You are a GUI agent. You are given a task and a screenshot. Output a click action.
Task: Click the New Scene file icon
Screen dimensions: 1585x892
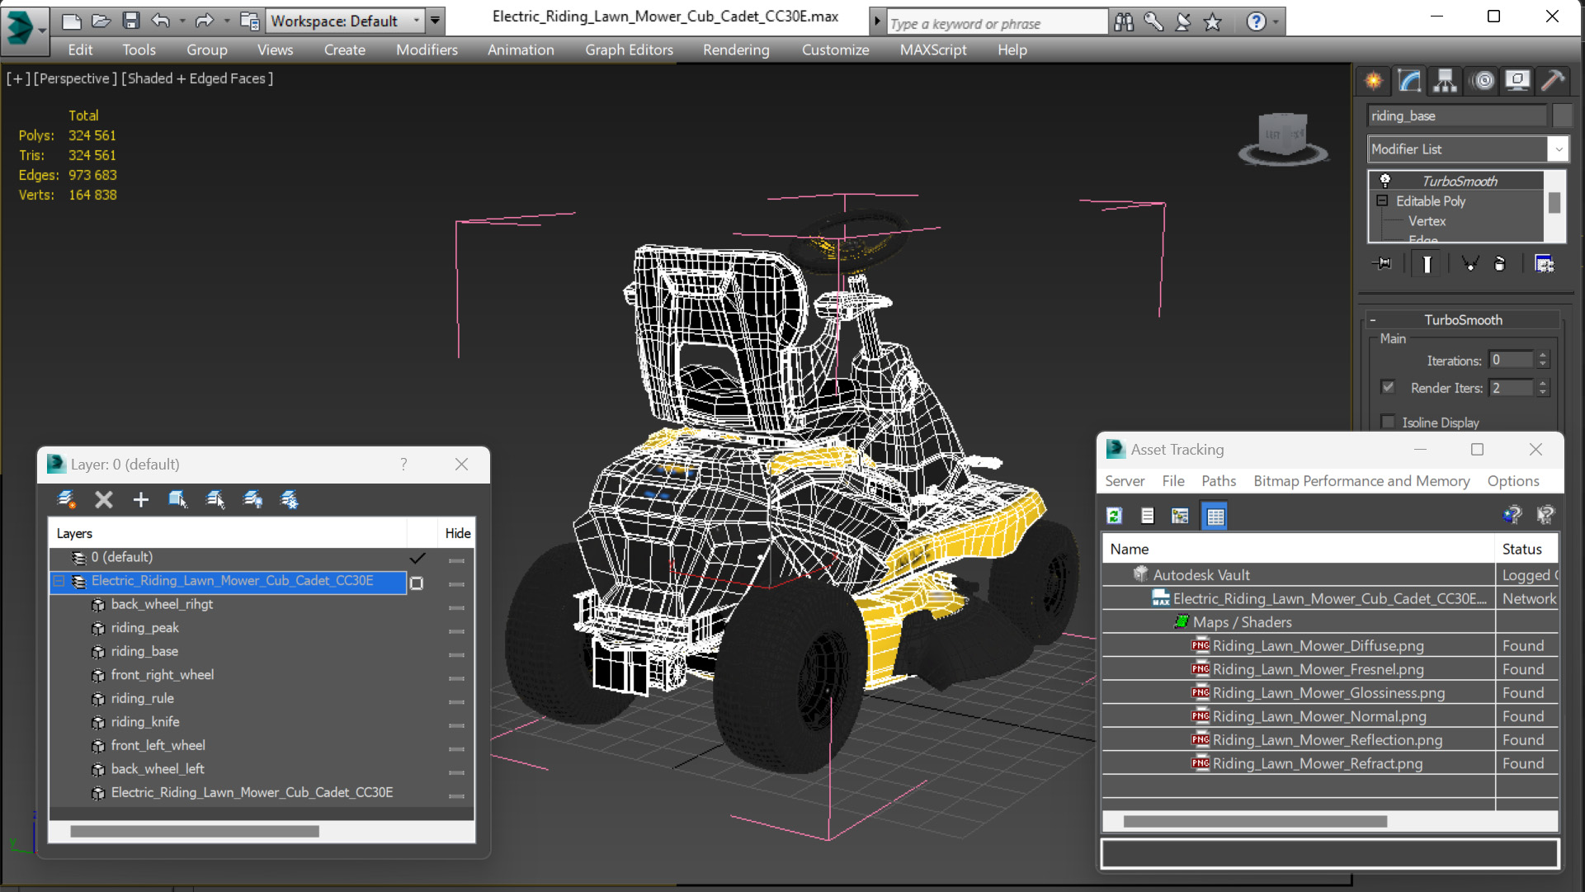(72, 21)
